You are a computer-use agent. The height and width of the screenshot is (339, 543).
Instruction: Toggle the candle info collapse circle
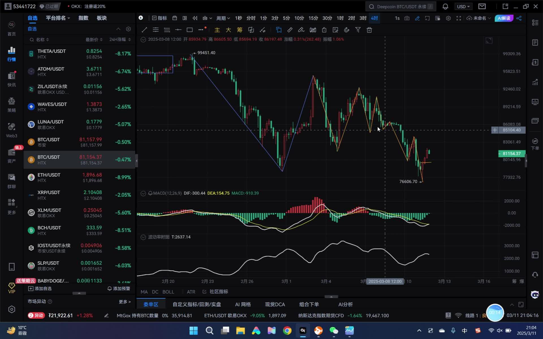tap(143, 40)
